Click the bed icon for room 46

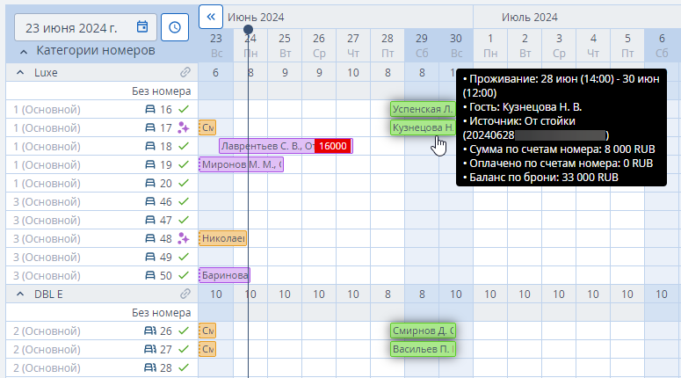click(x=150, y=201)
